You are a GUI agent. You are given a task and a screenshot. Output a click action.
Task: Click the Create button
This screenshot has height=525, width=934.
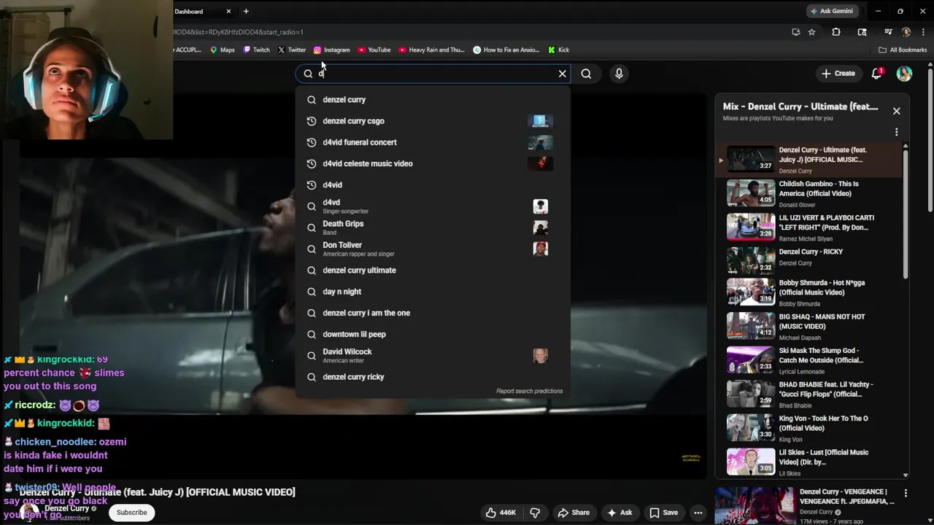(838, 74)
